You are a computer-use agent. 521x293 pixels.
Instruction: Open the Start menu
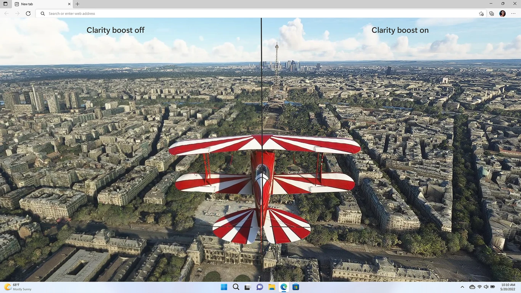click(x=224, y=287)
